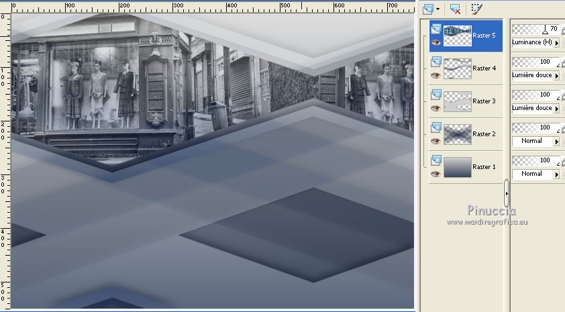
Task: Click the Raster 3 layer name
Action: 484,101
